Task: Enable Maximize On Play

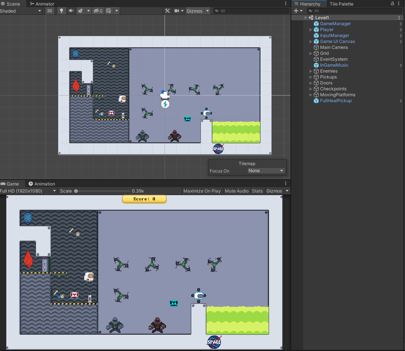Action: (202, 191)
